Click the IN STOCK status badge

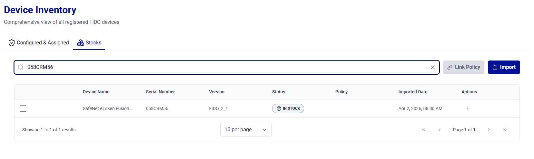click(x=288, y=108)
